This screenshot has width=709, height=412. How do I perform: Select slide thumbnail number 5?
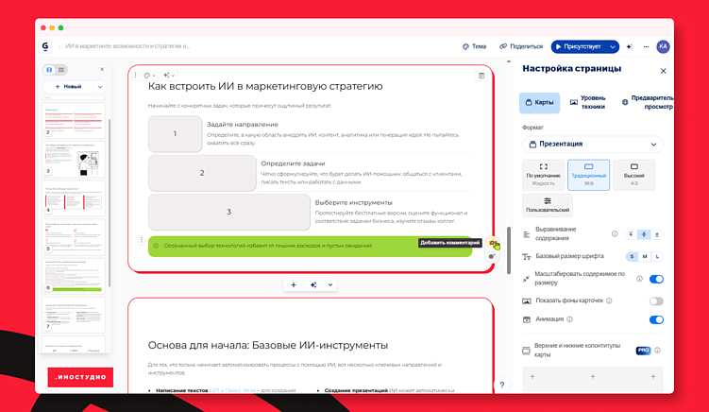pos(74,237)
